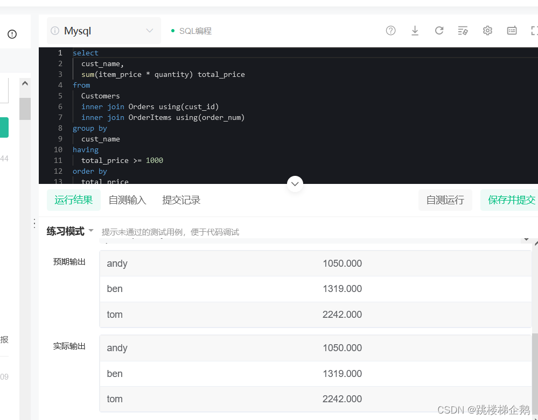Click code line 'total_price >= 1000'
Image resolution: width=538 pixels, height=420 pixels.
tap(122, 161)
